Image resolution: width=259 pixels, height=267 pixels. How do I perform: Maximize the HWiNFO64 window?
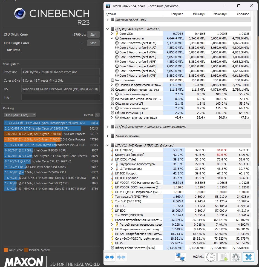click(x=239, y=6)
